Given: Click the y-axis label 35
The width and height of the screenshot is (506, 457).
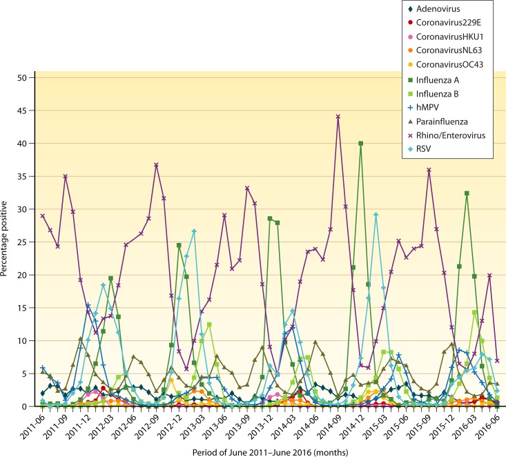Looking at the screenshot, I should click(x=23, y=177).
